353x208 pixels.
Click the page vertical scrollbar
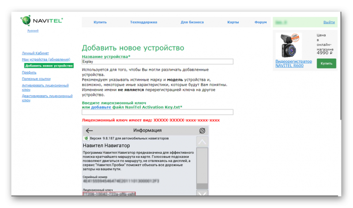click(341, 66)
